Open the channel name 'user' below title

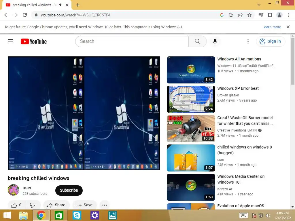tap(27, 188)
